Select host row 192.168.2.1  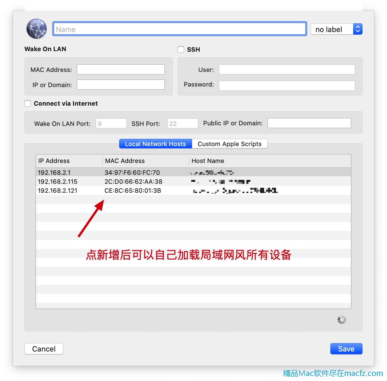pos(193,173)
